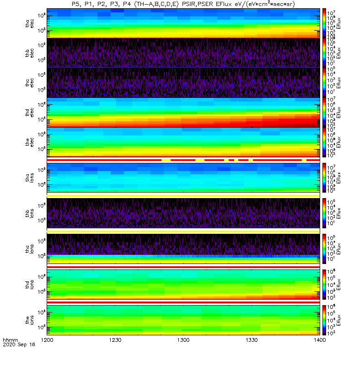Viewport: 343px width, 366px height.
Task: Pick the tha elec Eflux color bar
Action: point(324,23)
